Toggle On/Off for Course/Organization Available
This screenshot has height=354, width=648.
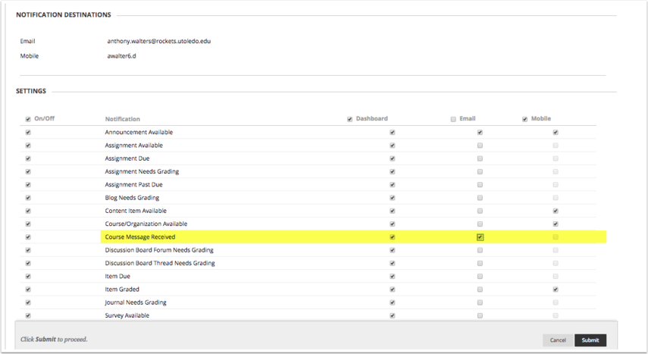tap(28, 224)
